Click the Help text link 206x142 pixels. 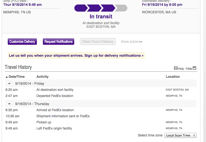click(181, 69)
